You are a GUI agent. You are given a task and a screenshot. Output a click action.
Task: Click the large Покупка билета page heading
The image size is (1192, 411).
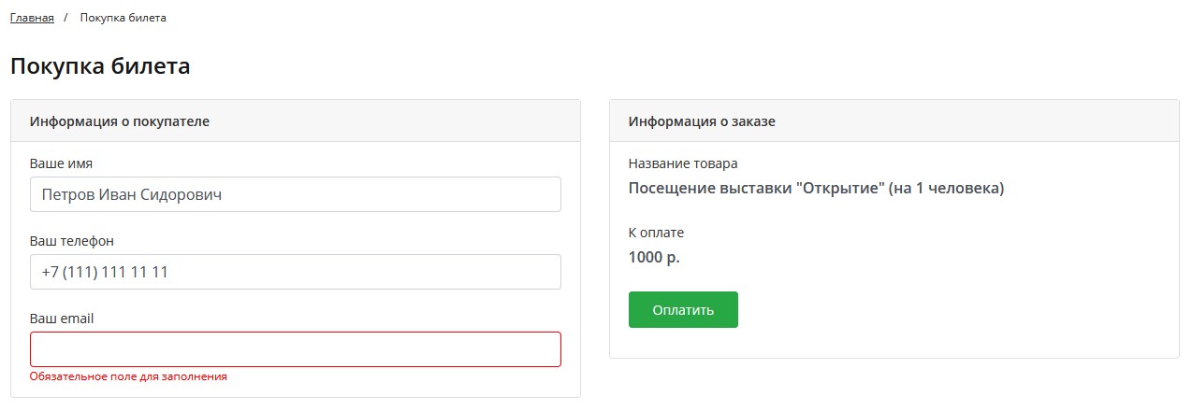[100, 66]
